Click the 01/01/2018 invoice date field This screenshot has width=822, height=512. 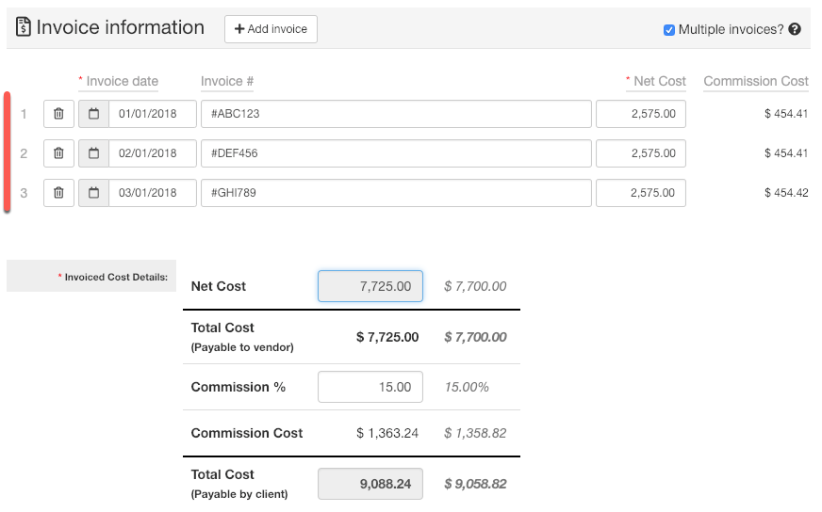click(153, 114)
